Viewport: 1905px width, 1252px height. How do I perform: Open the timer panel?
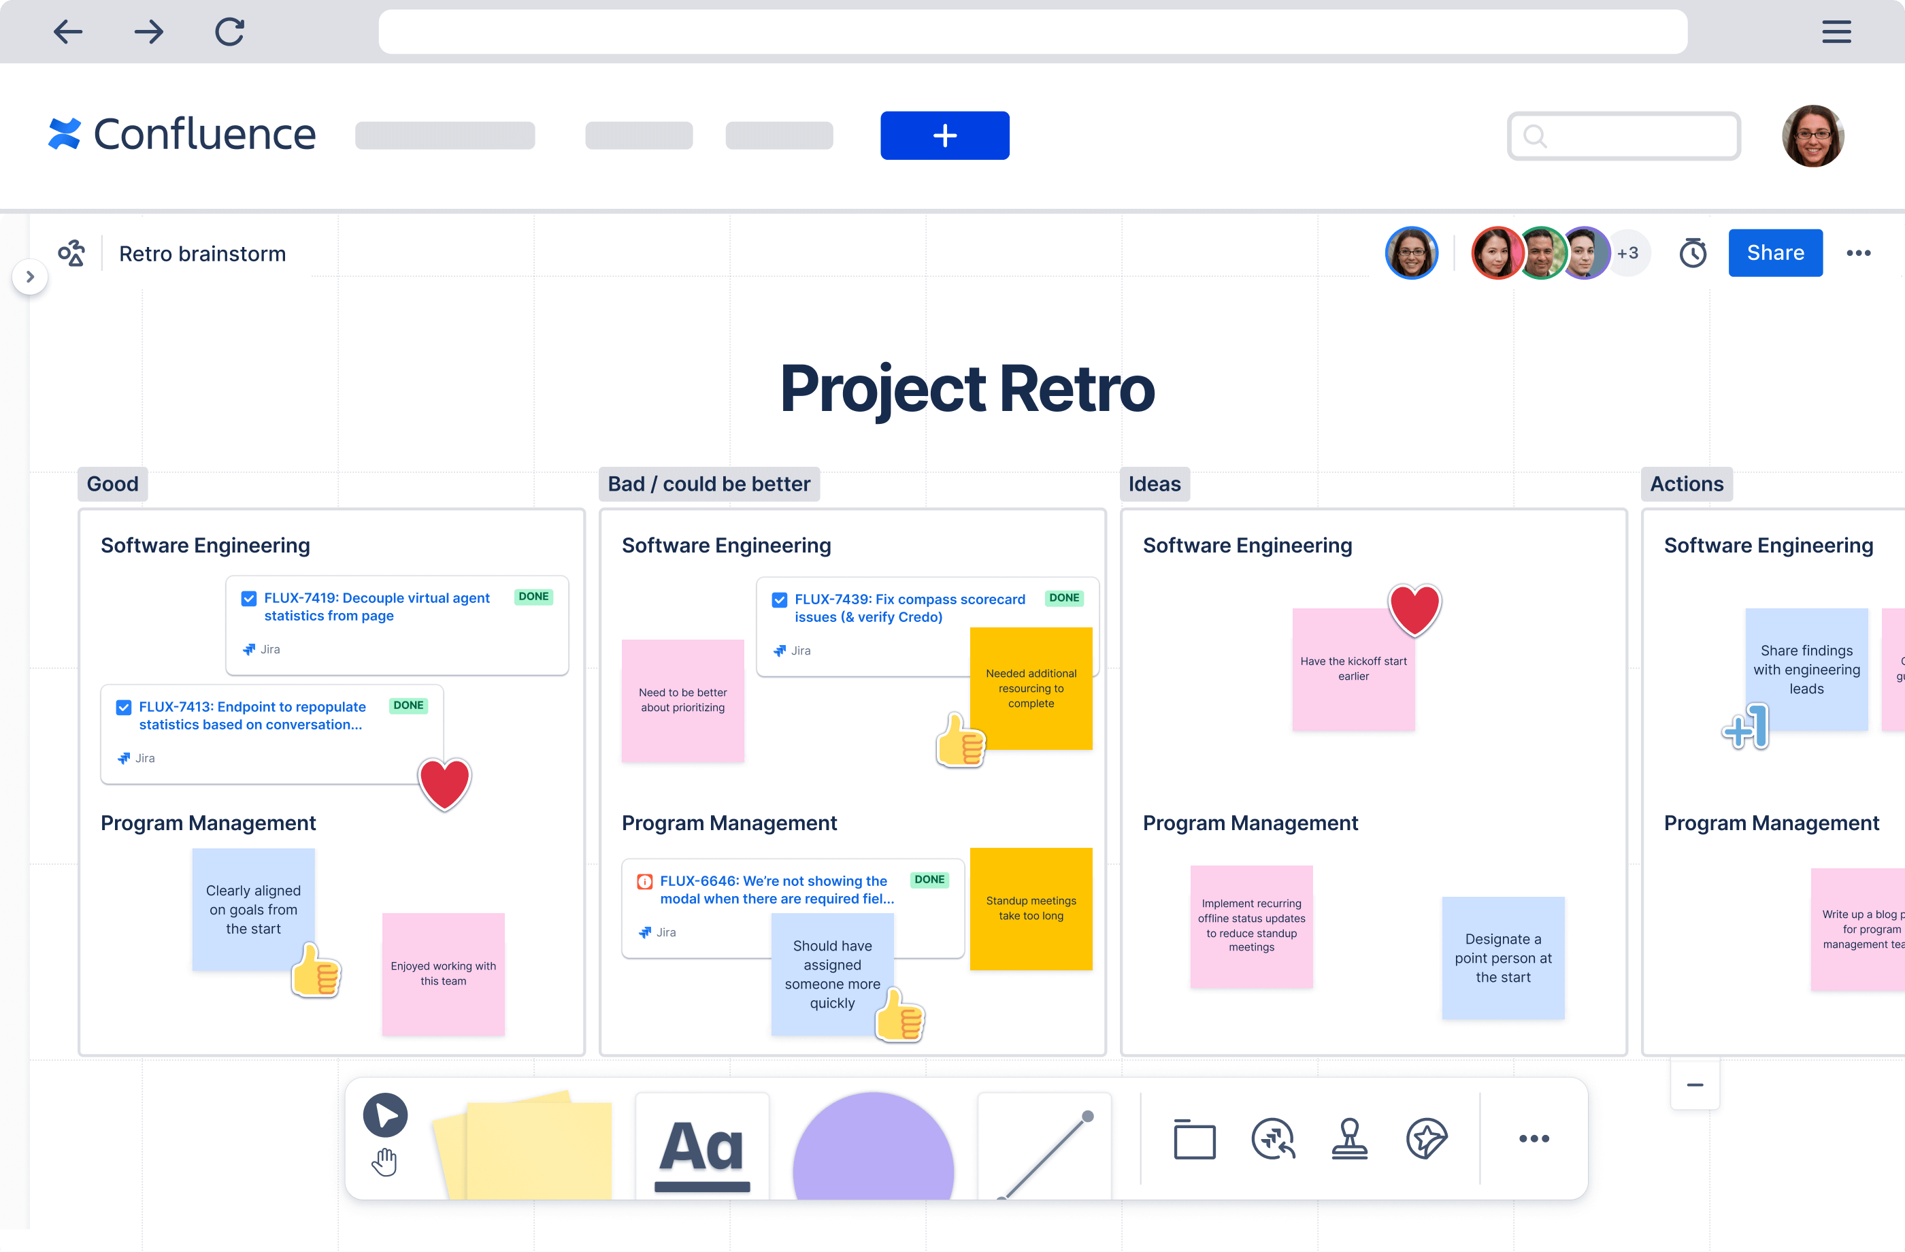(1693, 253)
